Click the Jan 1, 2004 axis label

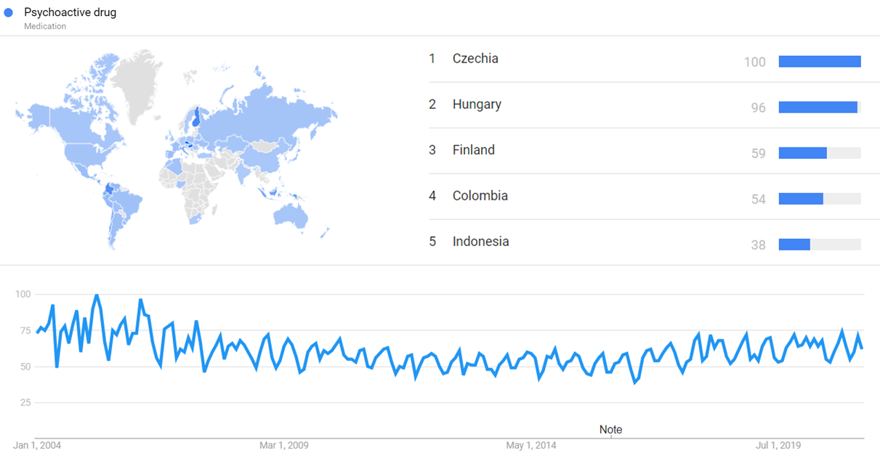tap(38, 445)
